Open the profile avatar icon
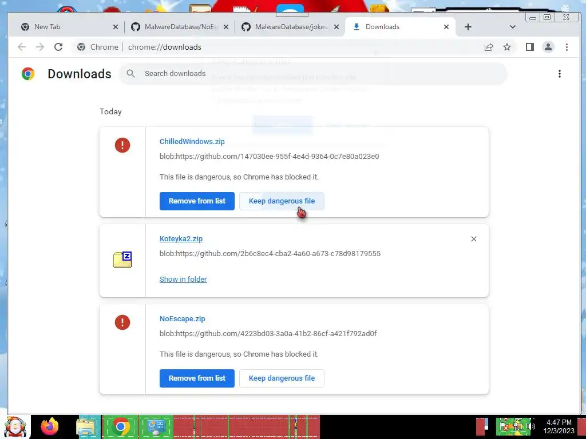This screenshot has width=586, height=439. click(548, 47)
